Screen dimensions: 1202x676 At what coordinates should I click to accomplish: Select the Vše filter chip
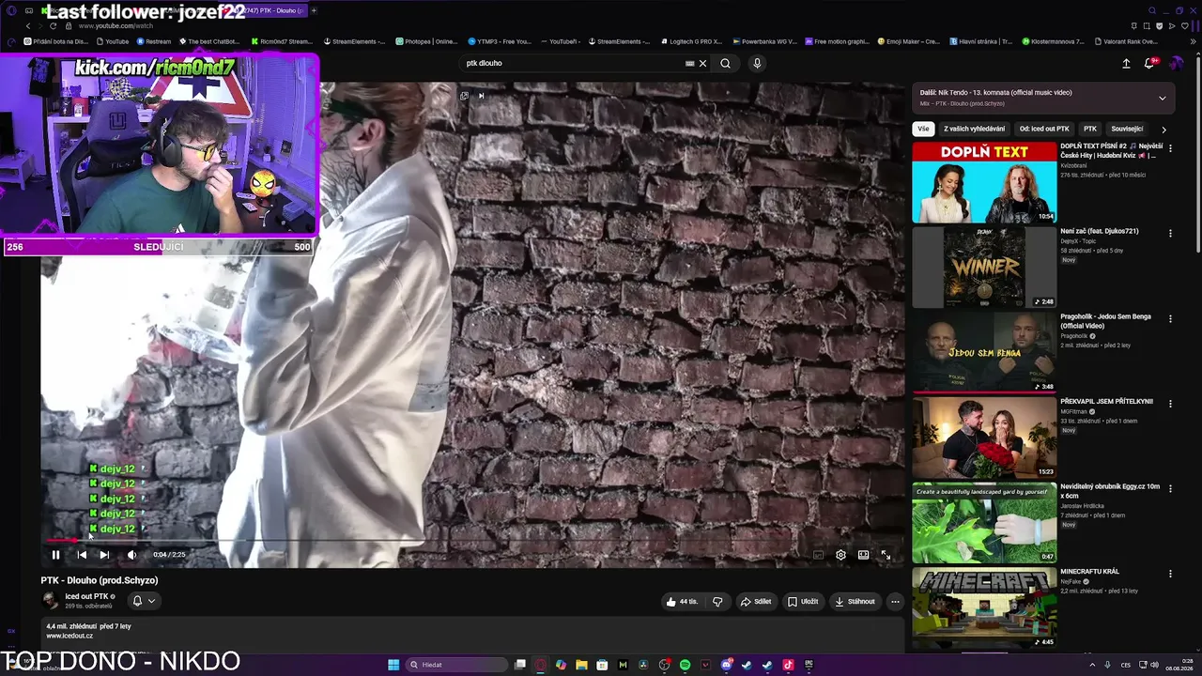coord(924,129)
